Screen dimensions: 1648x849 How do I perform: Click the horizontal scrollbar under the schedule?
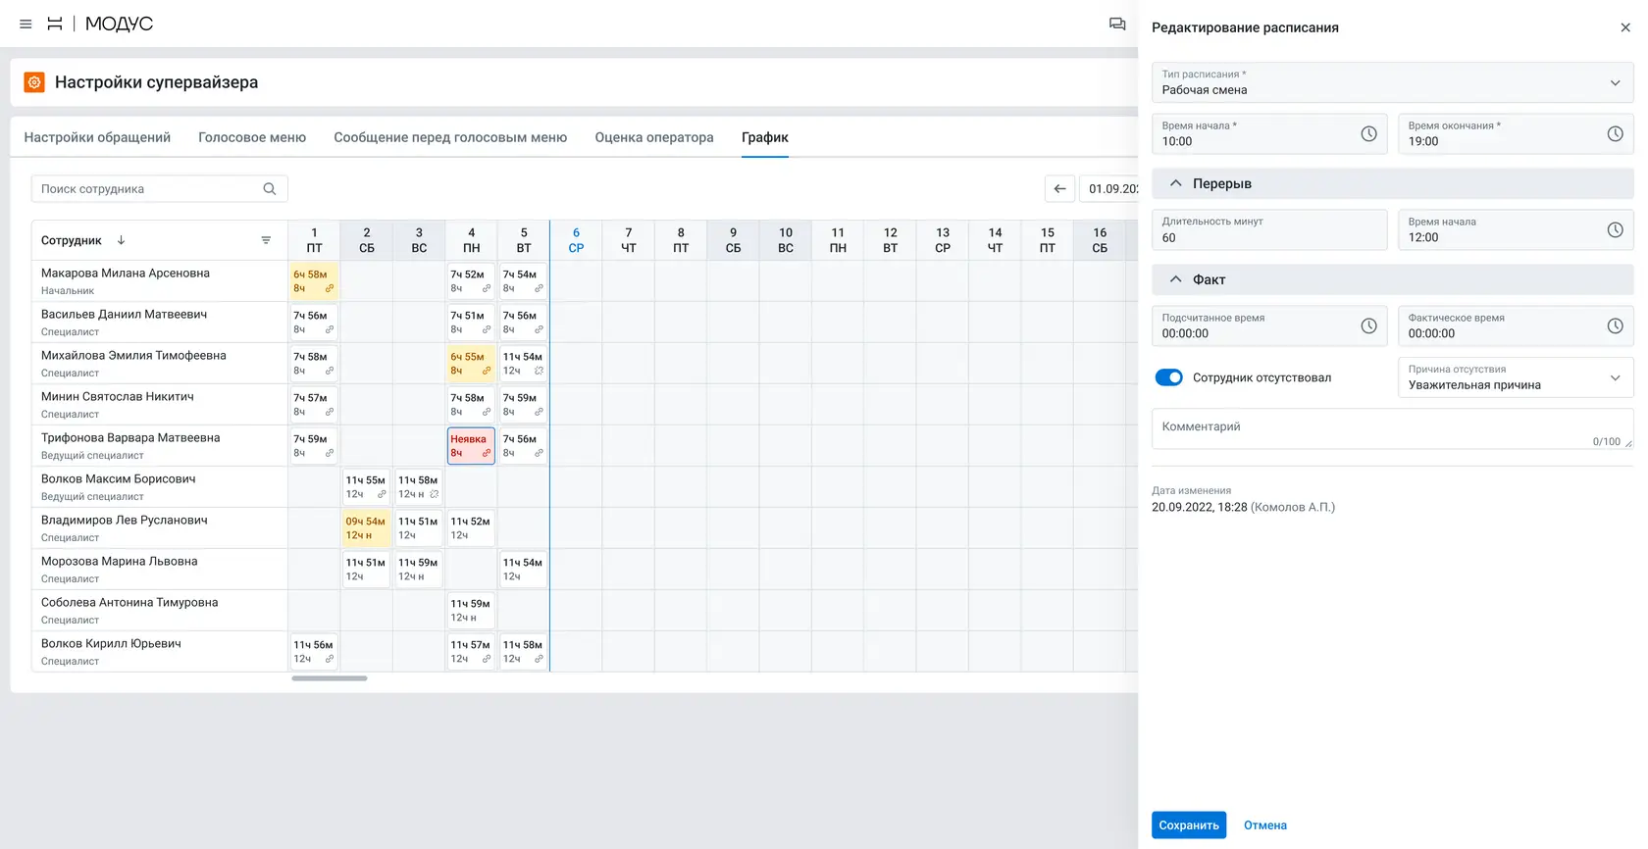(x=330, y=678)
